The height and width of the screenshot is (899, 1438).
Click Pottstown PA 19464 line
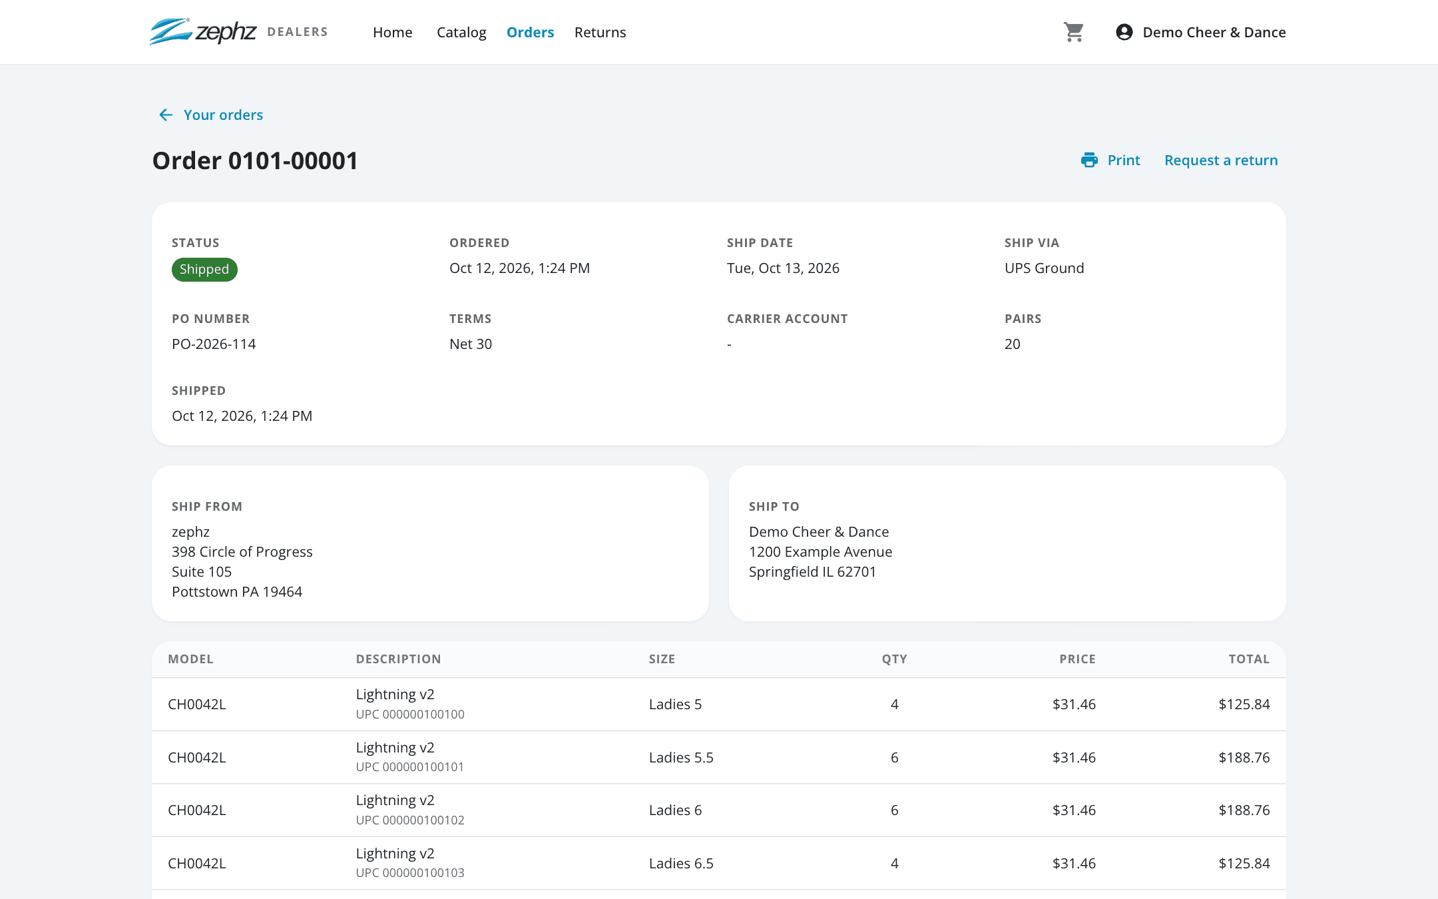point(237,591)
